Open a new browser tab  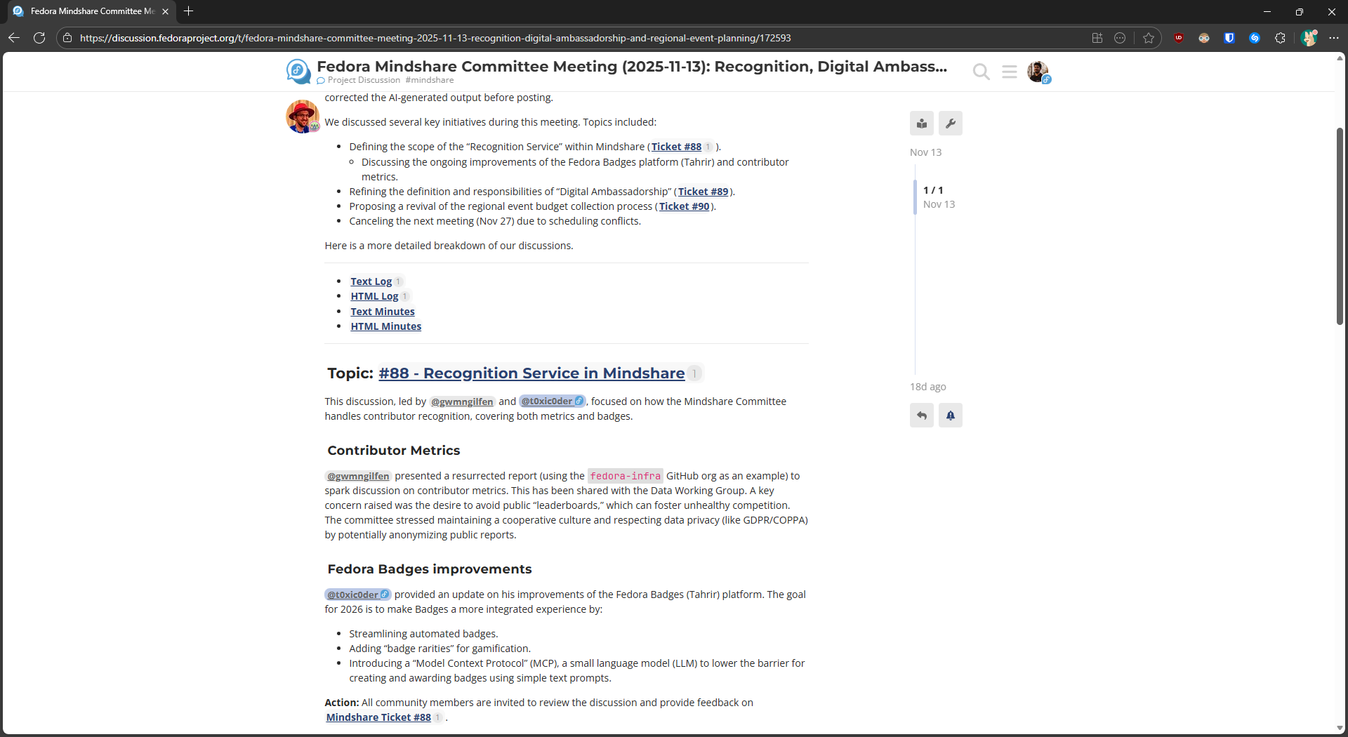188,11
